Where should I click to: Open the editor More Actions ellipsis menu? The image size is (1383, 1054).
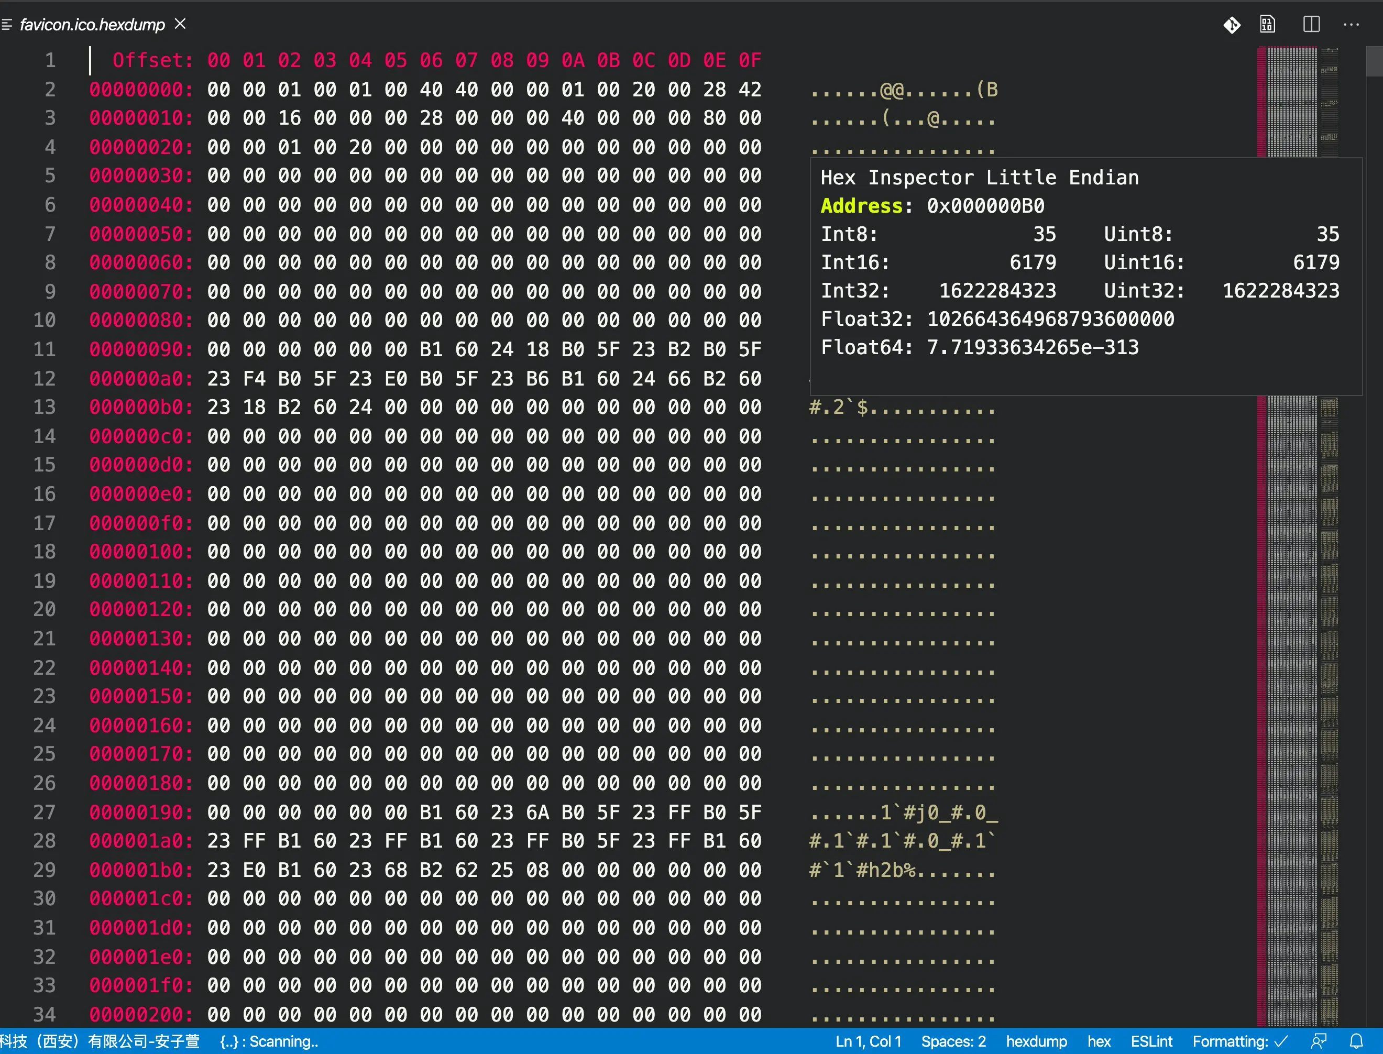pos(1351,25)
